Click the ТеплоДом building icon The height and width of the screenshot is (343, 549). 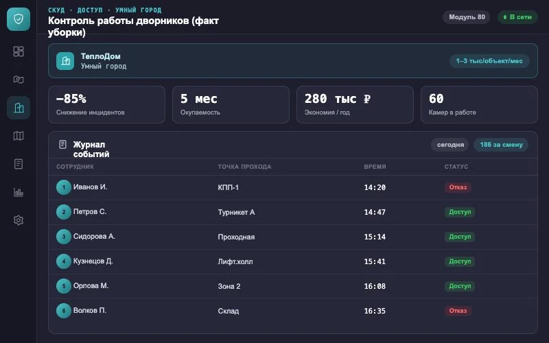pos(65,61)
